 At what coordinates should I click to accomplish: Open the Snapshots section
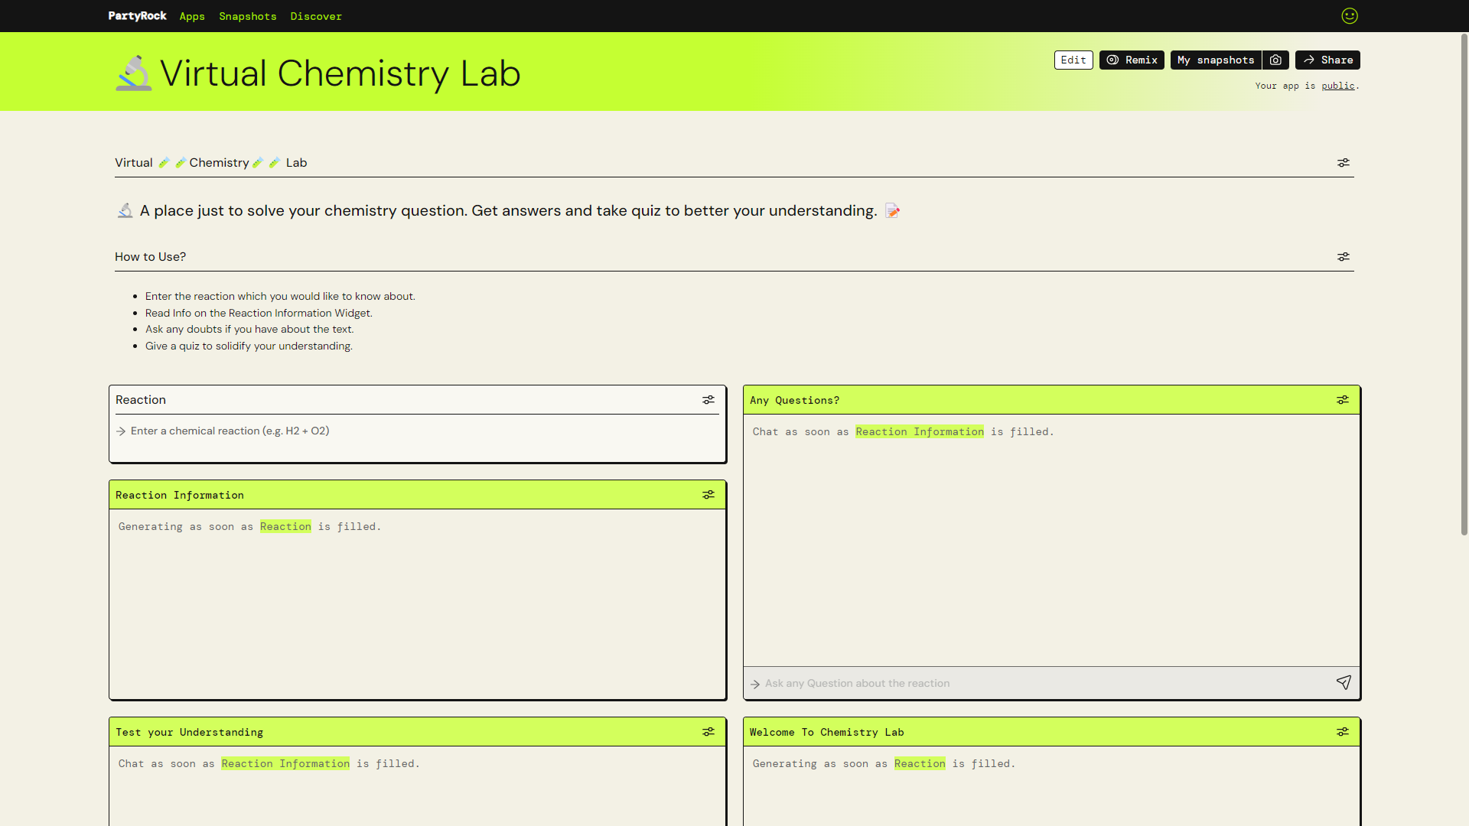[247, 16]
